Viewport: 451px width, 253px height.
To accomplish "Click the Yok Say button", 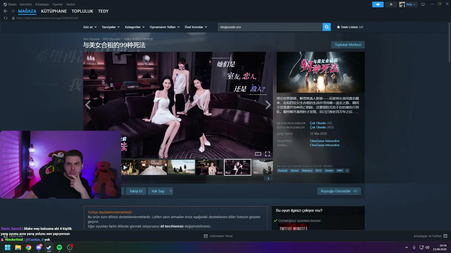I will click(x=158, y=191).
